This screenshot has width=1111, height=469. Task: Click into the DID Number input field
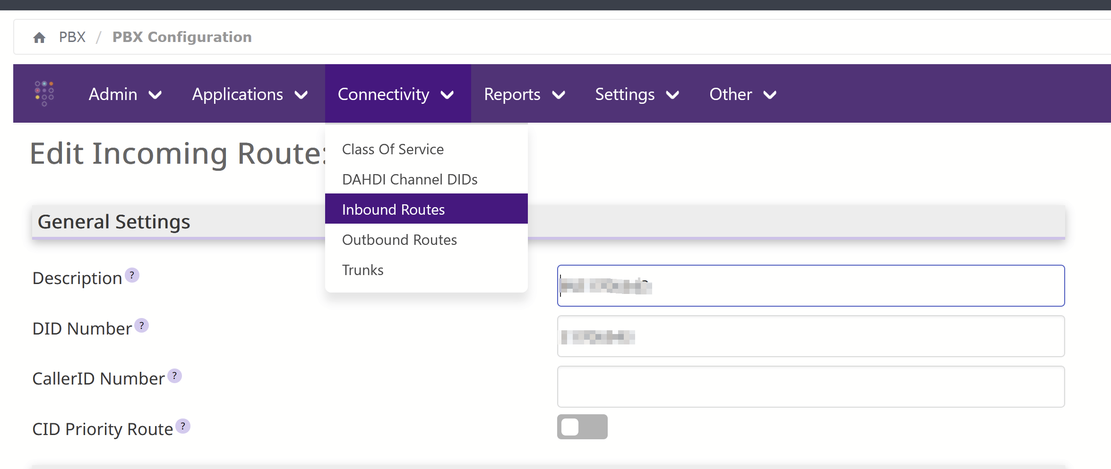pyautogui.click(x=811, y=336)
